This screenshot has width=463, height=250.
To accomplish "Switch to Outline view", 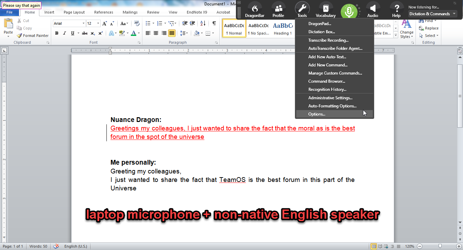I will point(392,246).
